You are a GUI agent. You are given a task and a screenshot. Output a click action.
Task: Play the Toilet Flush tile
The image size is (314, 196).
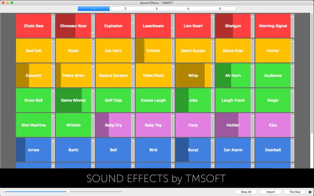click(153, 76)
